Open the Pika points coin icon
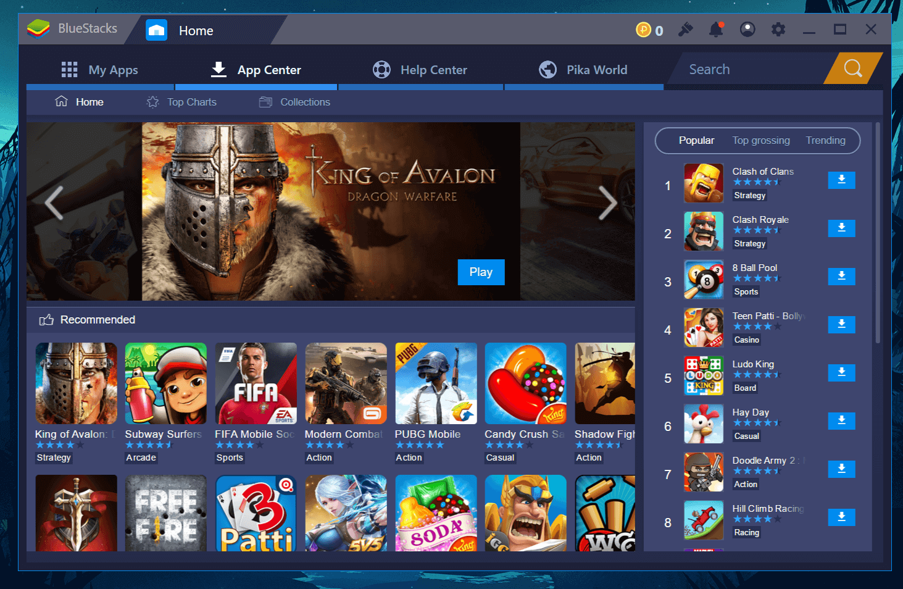903x589 pixels. [643, 30]
